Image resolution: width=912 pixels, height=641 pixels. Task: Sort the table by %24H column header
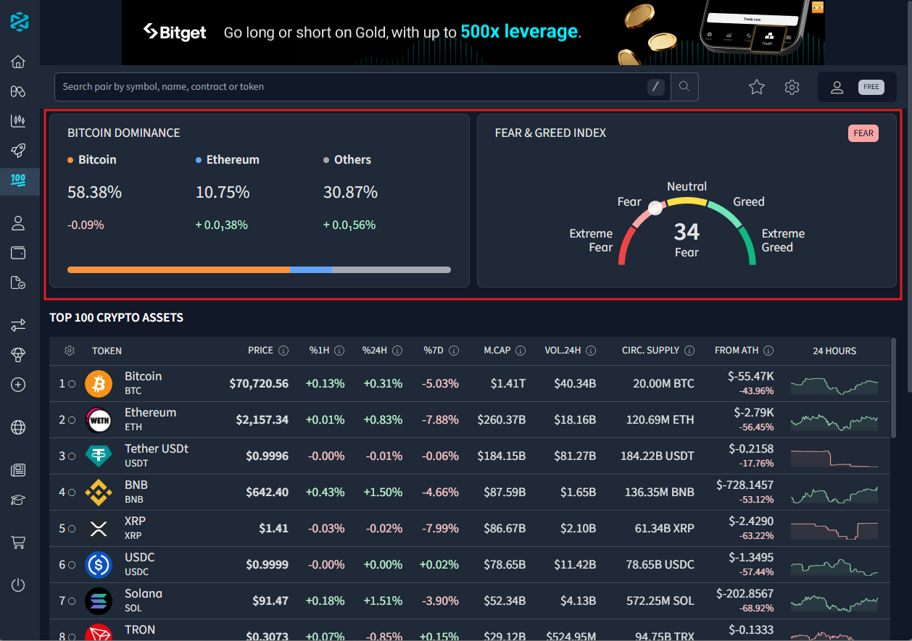375,351
